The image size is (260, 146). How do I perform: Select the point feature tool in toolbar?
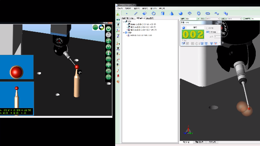127,14
